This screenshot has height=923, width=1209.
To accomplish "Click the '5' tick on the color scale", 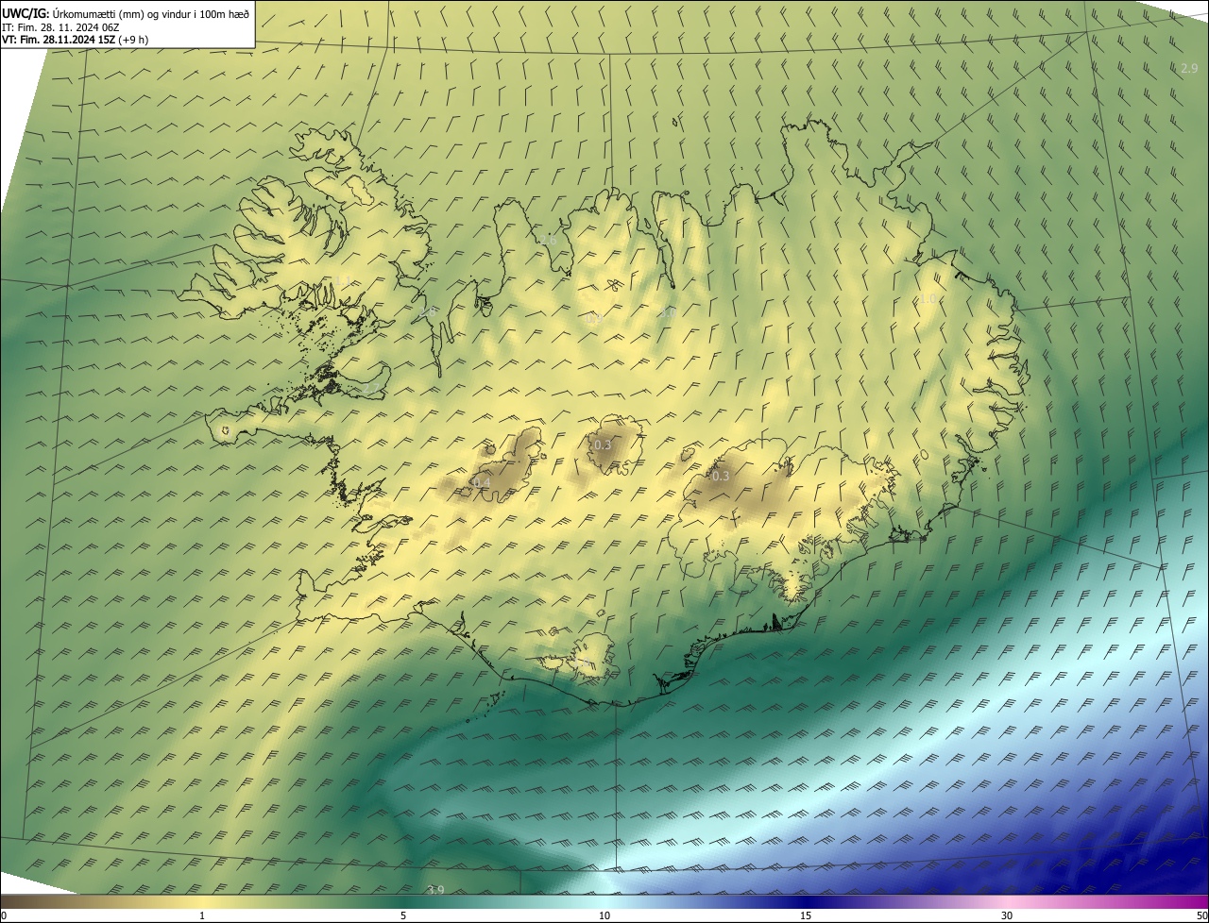I will 403,915.
